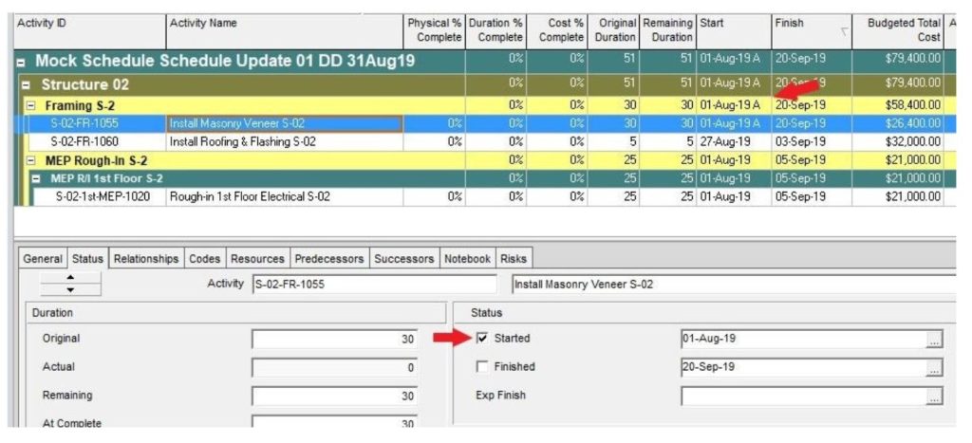The image size is (972, 443).
Task: Click the 03-Sep-19 finish date cell
Action: (x=812, y=142)
